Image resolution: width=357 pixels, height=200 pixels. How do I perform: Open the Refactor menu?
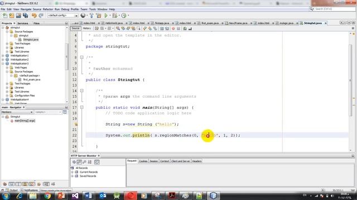click(48, 9)
